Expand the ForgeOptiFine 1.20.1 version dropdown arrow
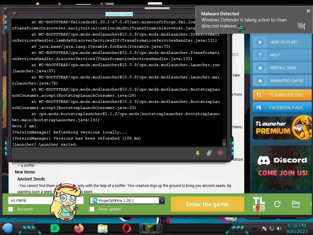 point(162,200)
